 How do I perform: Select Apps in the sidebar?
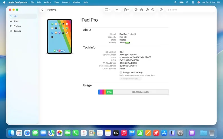[23, 21]
